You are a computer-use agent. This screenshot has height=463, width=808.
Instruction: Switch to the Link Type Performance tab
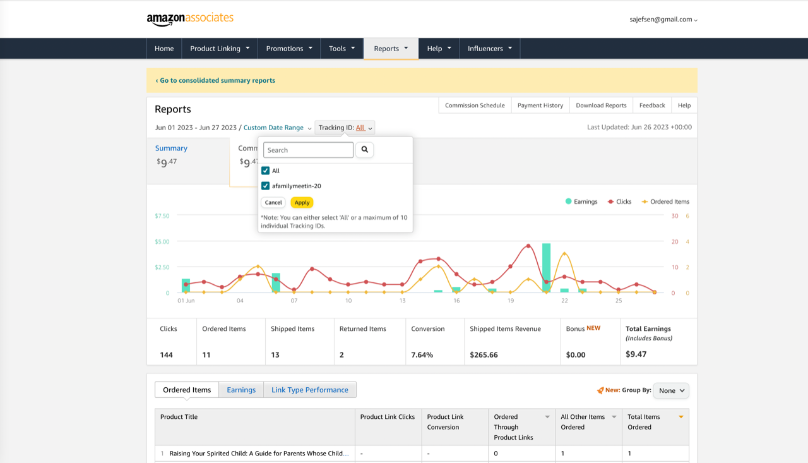point(310,390)
